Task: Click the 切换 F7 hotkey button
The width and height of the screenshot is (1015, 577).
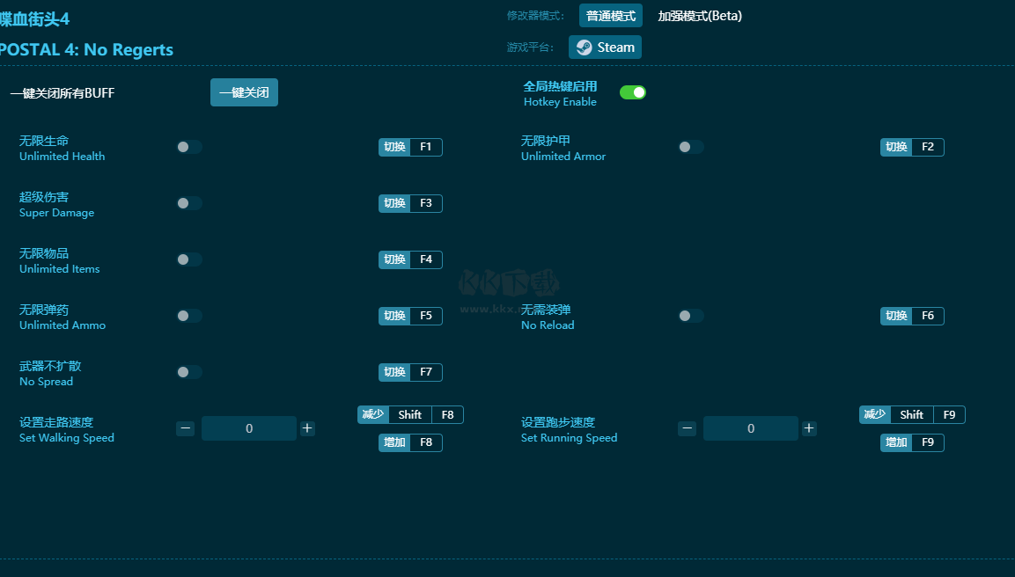Action: point(410,372)
